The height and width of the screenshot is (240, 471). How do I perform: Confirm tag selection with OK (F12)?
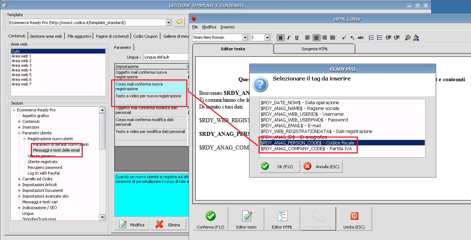pos(280,167)
